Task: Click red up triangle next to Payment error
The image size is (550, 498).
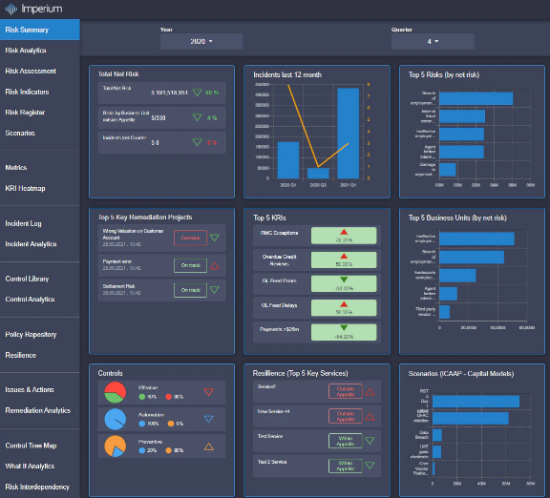Action: pyautogui.click(x=215, y=266)
